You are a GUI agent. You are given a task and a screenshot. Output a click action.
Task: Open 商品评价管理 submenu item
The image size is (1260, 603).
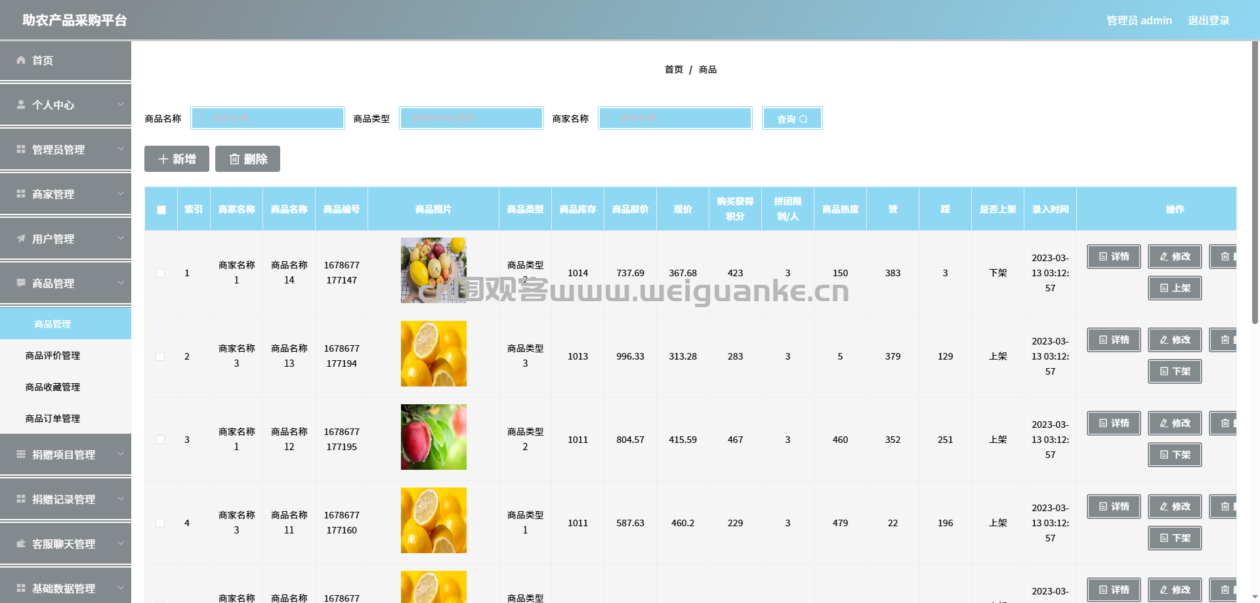[x=66, y=355]
